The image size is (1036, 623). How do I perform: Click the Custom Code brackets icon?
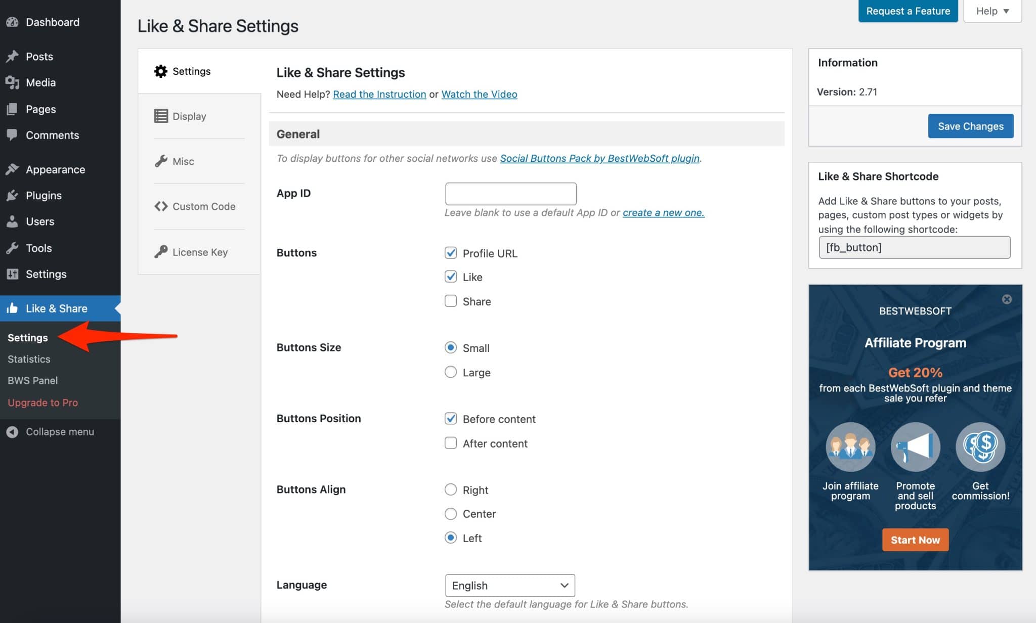[161, 206]
